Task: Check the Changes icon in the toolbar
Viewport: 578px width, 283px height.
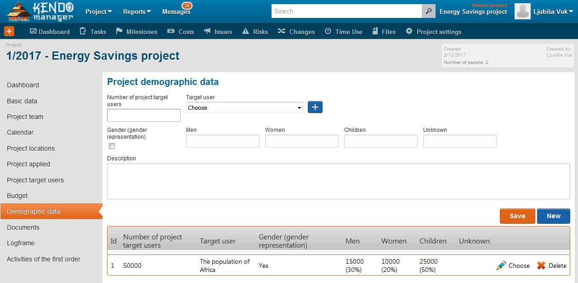Action: pos(296,32)
